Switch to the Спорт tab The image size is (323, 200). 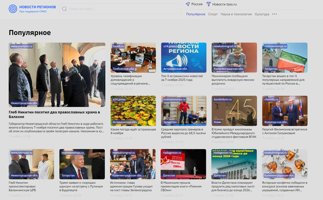213,14
